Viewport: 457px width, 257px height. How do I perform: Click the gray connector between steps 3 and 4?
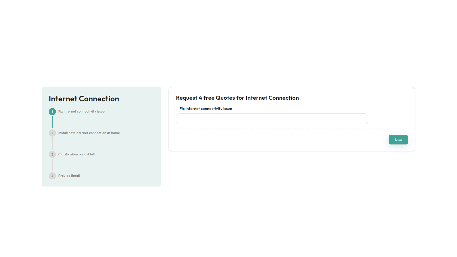coord(52,165)
